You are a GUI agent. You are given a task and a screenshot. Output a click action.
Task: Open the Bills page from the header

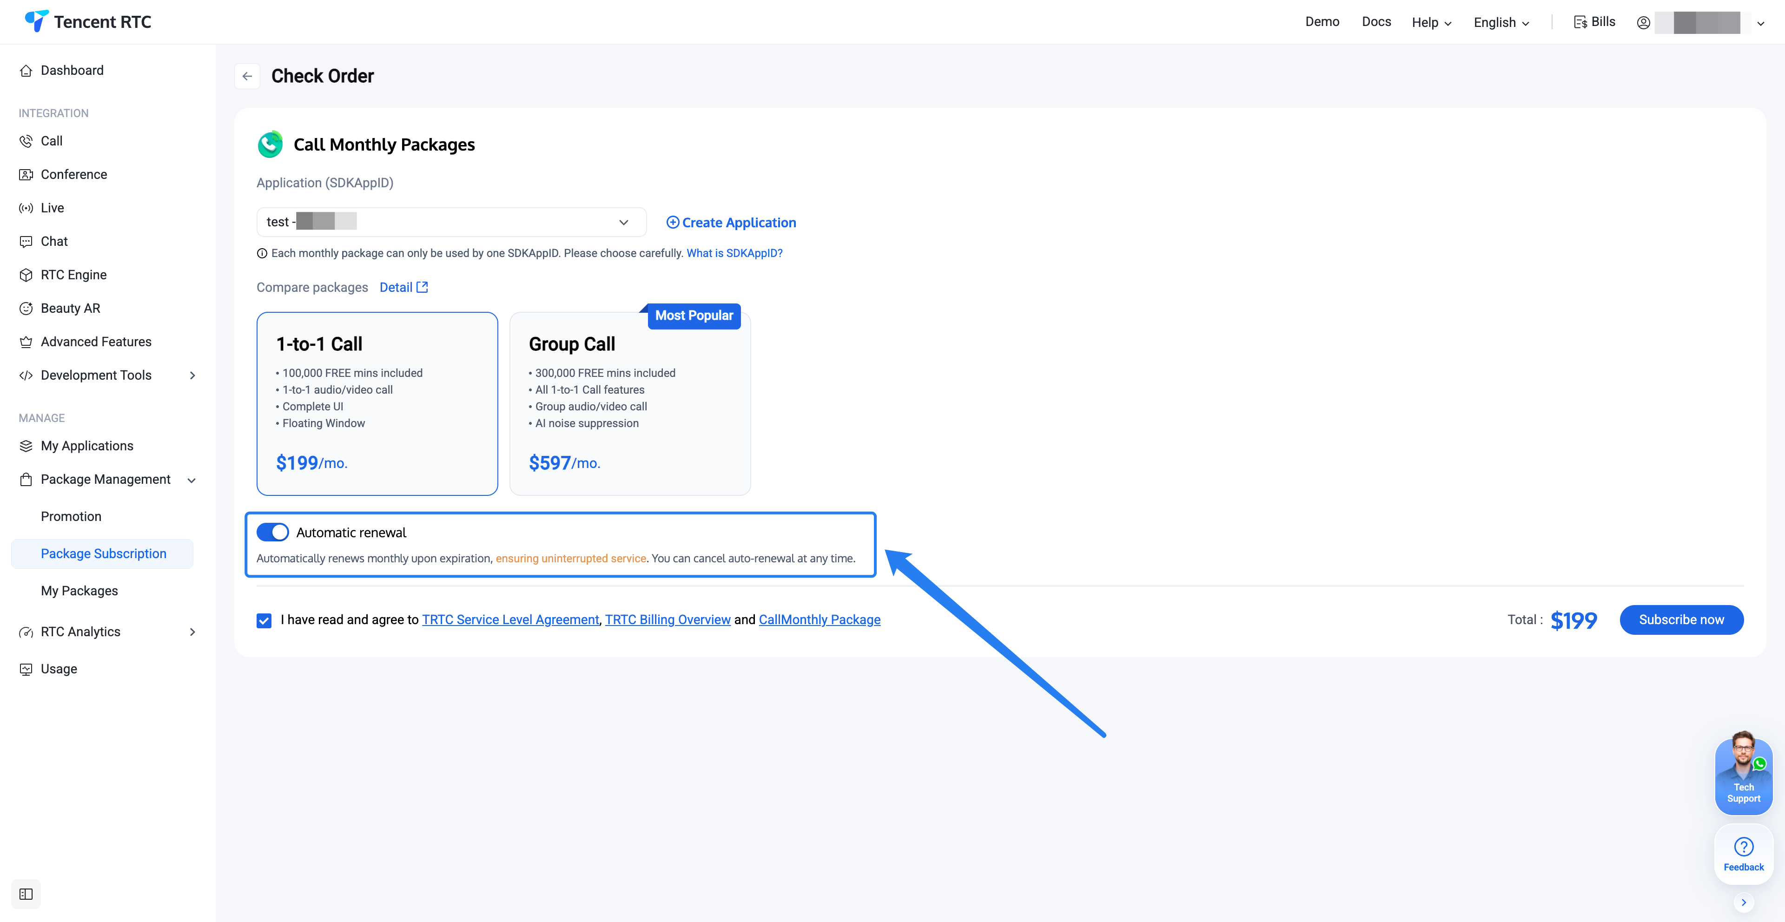pos(1594,22)
